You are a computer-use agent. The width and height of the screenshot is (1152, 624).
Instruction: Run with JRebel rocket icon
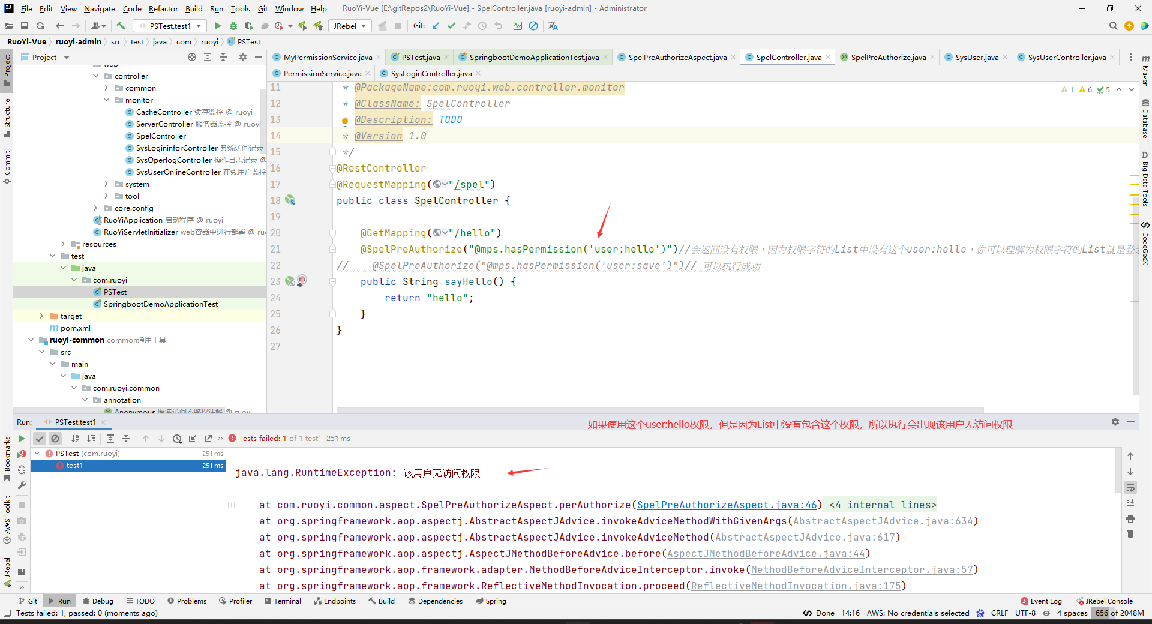[x=302, y=26]
